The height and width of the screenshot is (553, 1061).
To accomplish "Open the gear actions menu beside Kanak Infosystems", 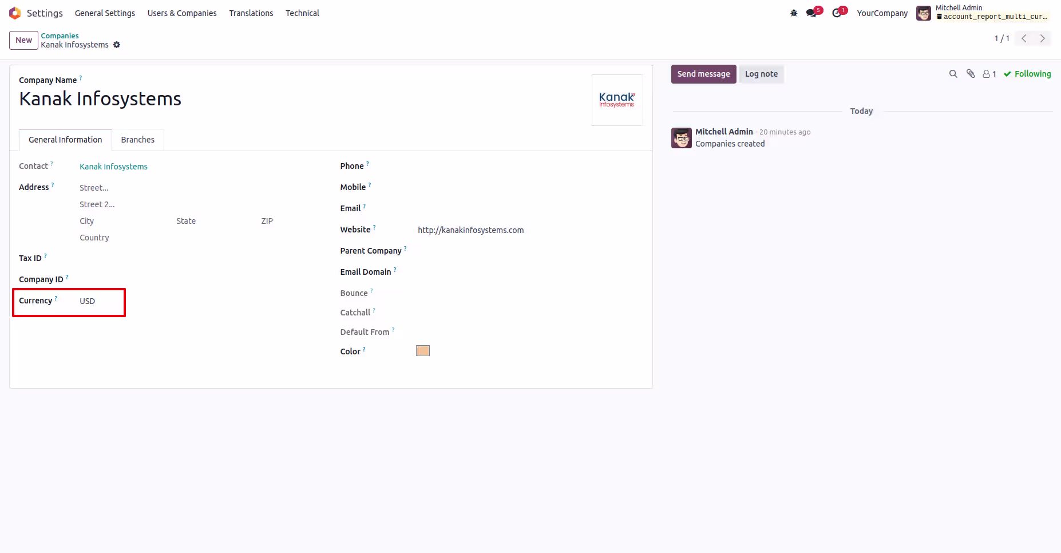I will click(x=117, y=45).
